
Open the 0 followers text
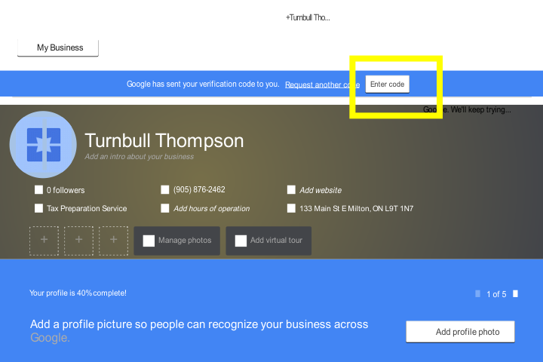[x=66, y=190]
